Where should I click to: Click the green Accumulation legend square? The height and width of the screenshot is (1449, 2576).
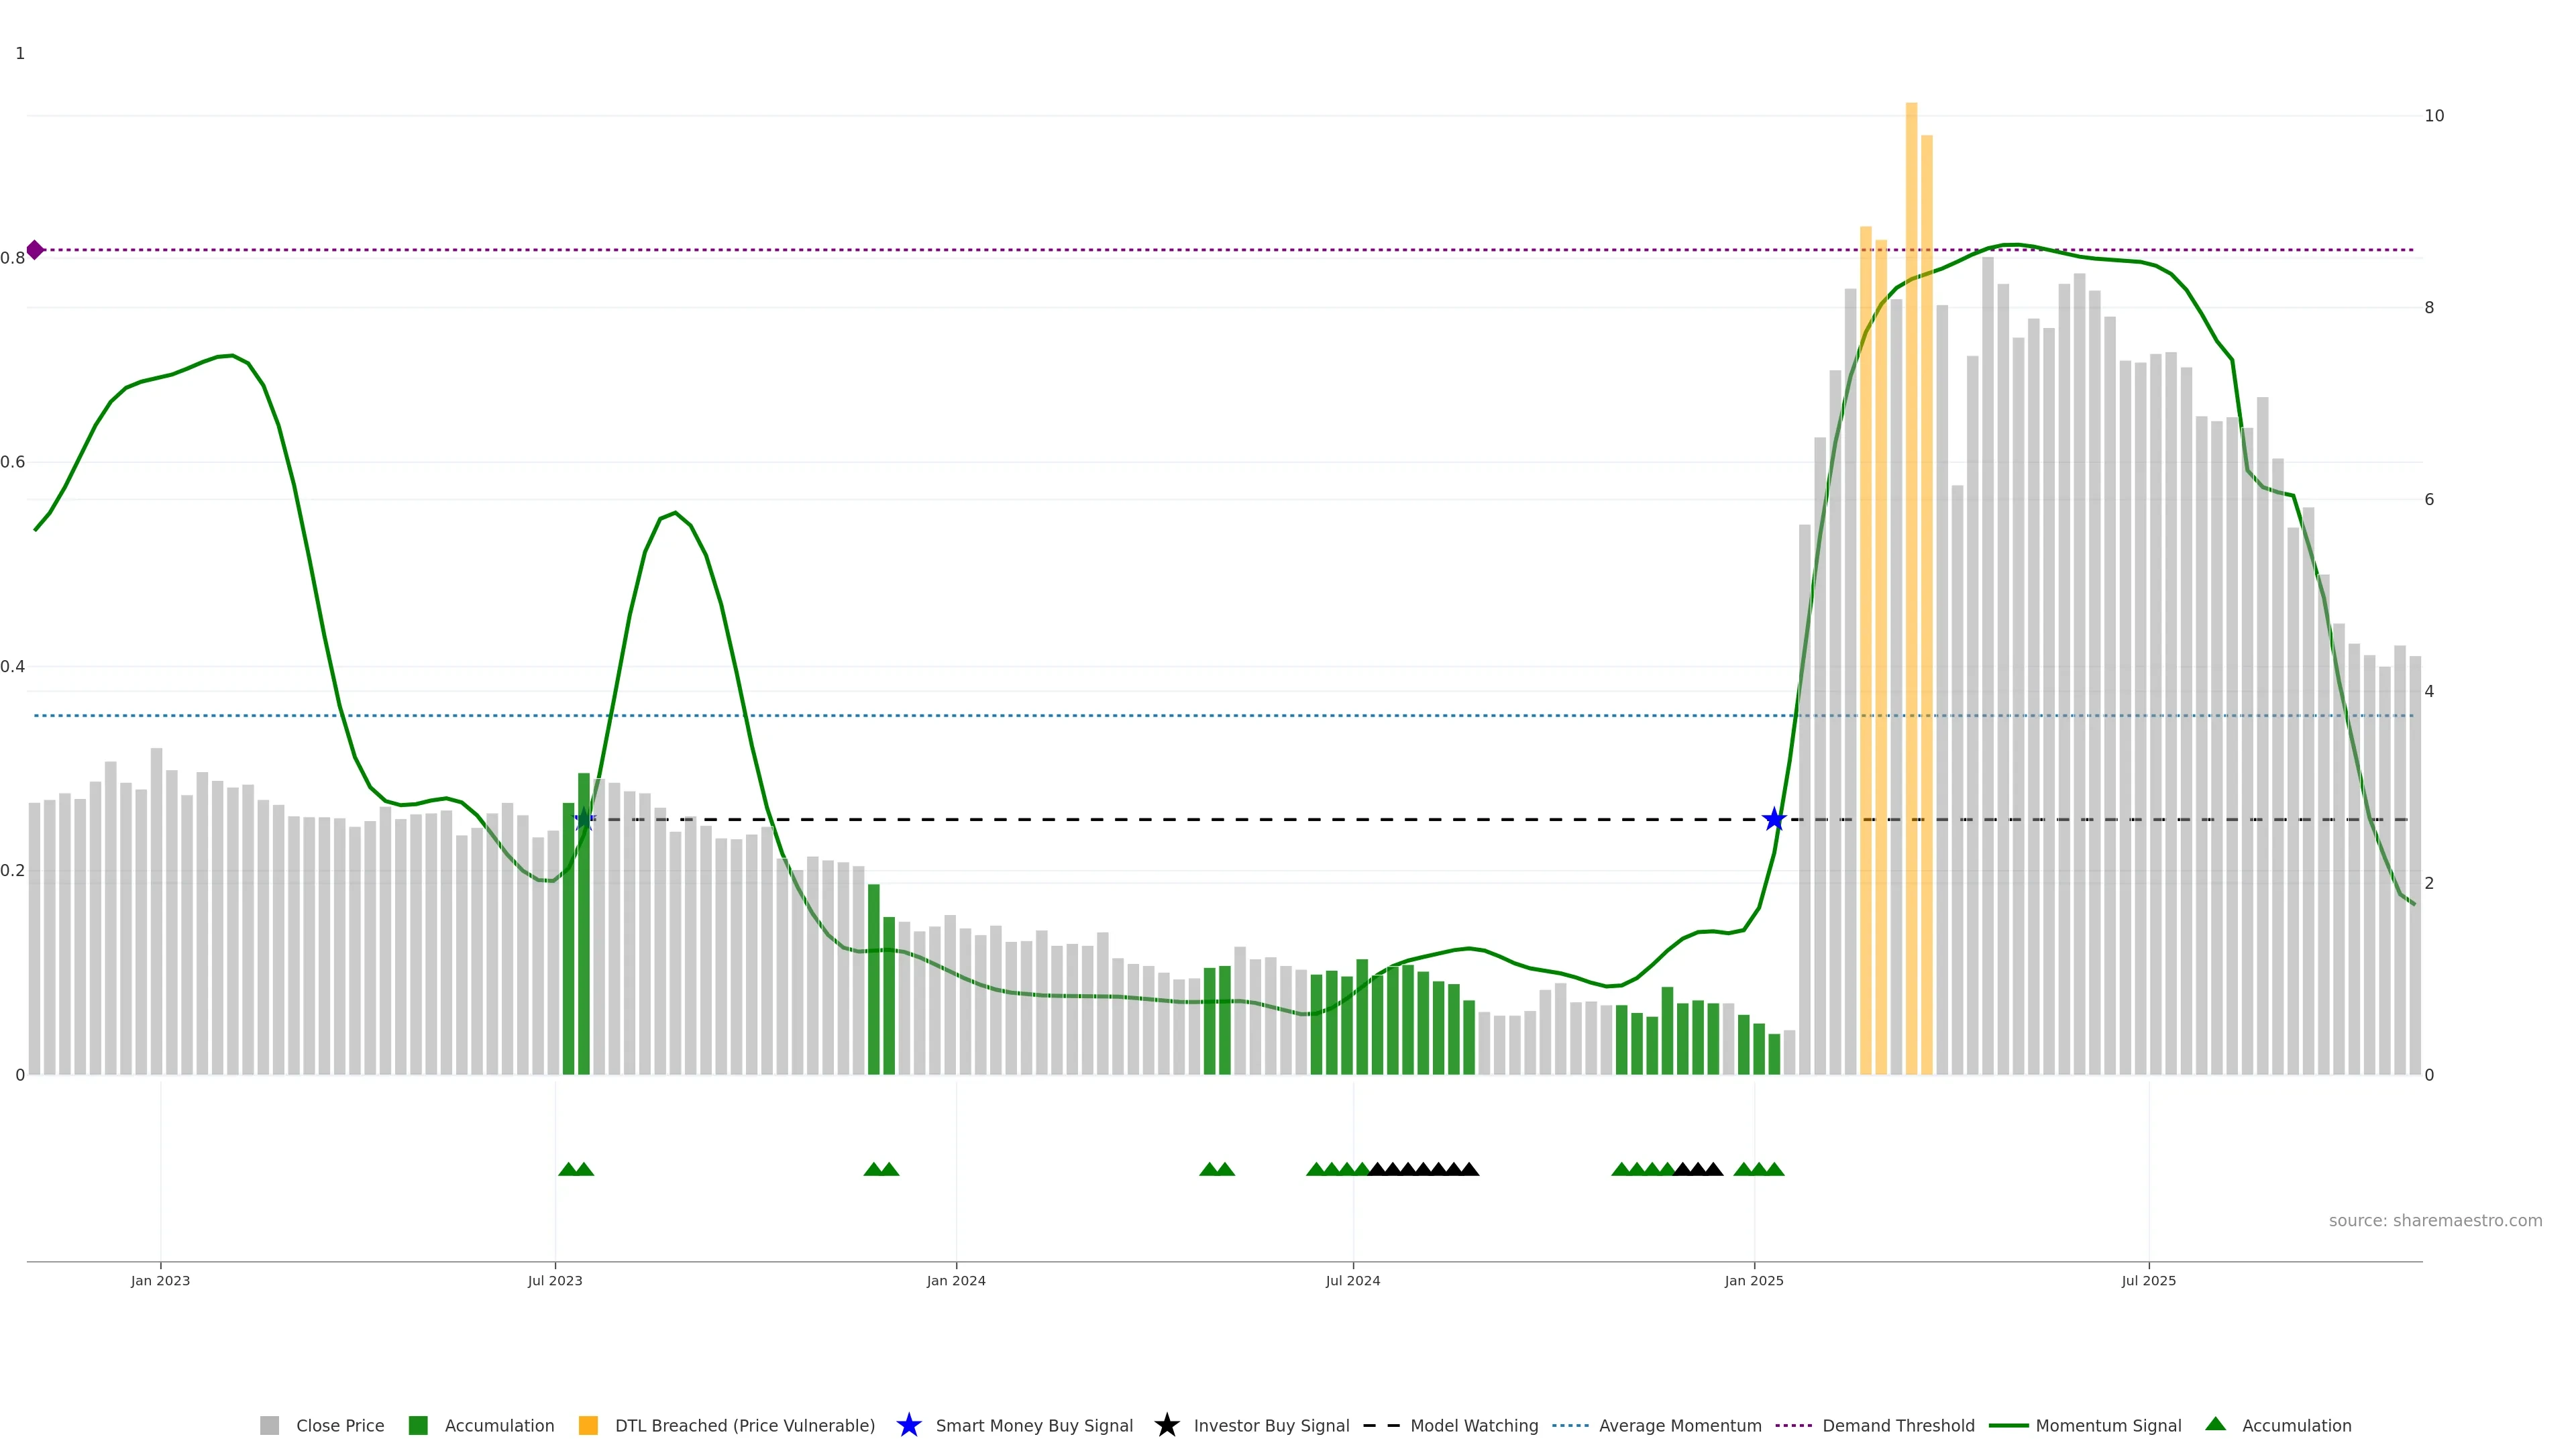click(x=418, y=1425)
